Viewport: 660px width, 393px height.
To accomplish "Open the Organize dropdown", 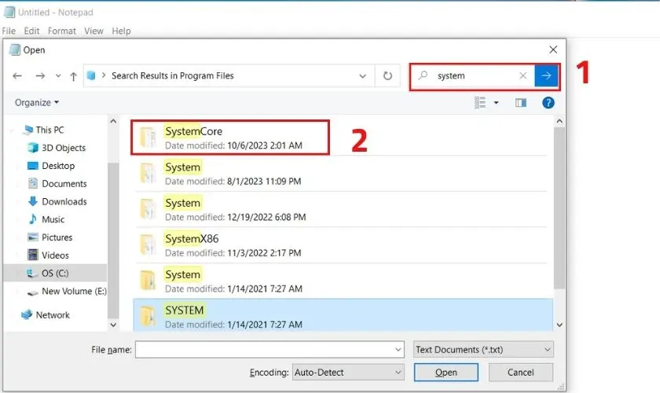I will (37, 102).
